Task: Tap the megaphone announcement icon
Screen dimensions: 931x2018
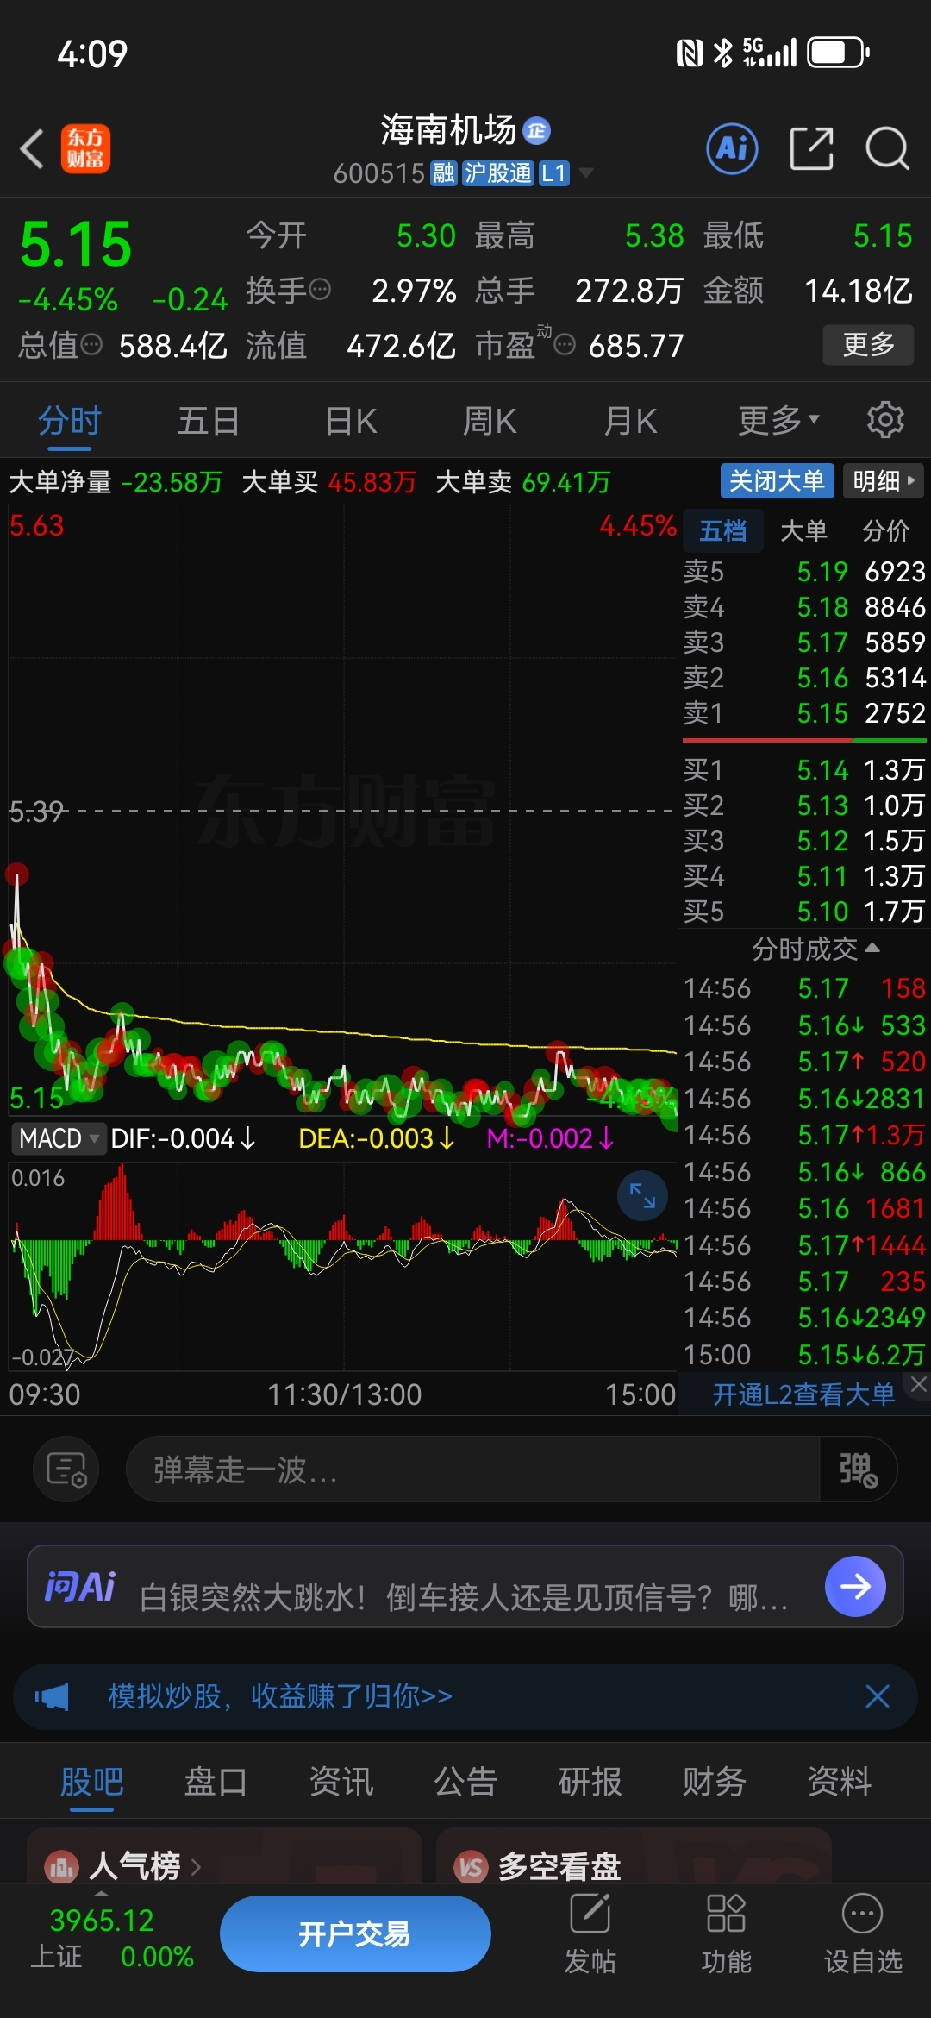Action: 52,1696
